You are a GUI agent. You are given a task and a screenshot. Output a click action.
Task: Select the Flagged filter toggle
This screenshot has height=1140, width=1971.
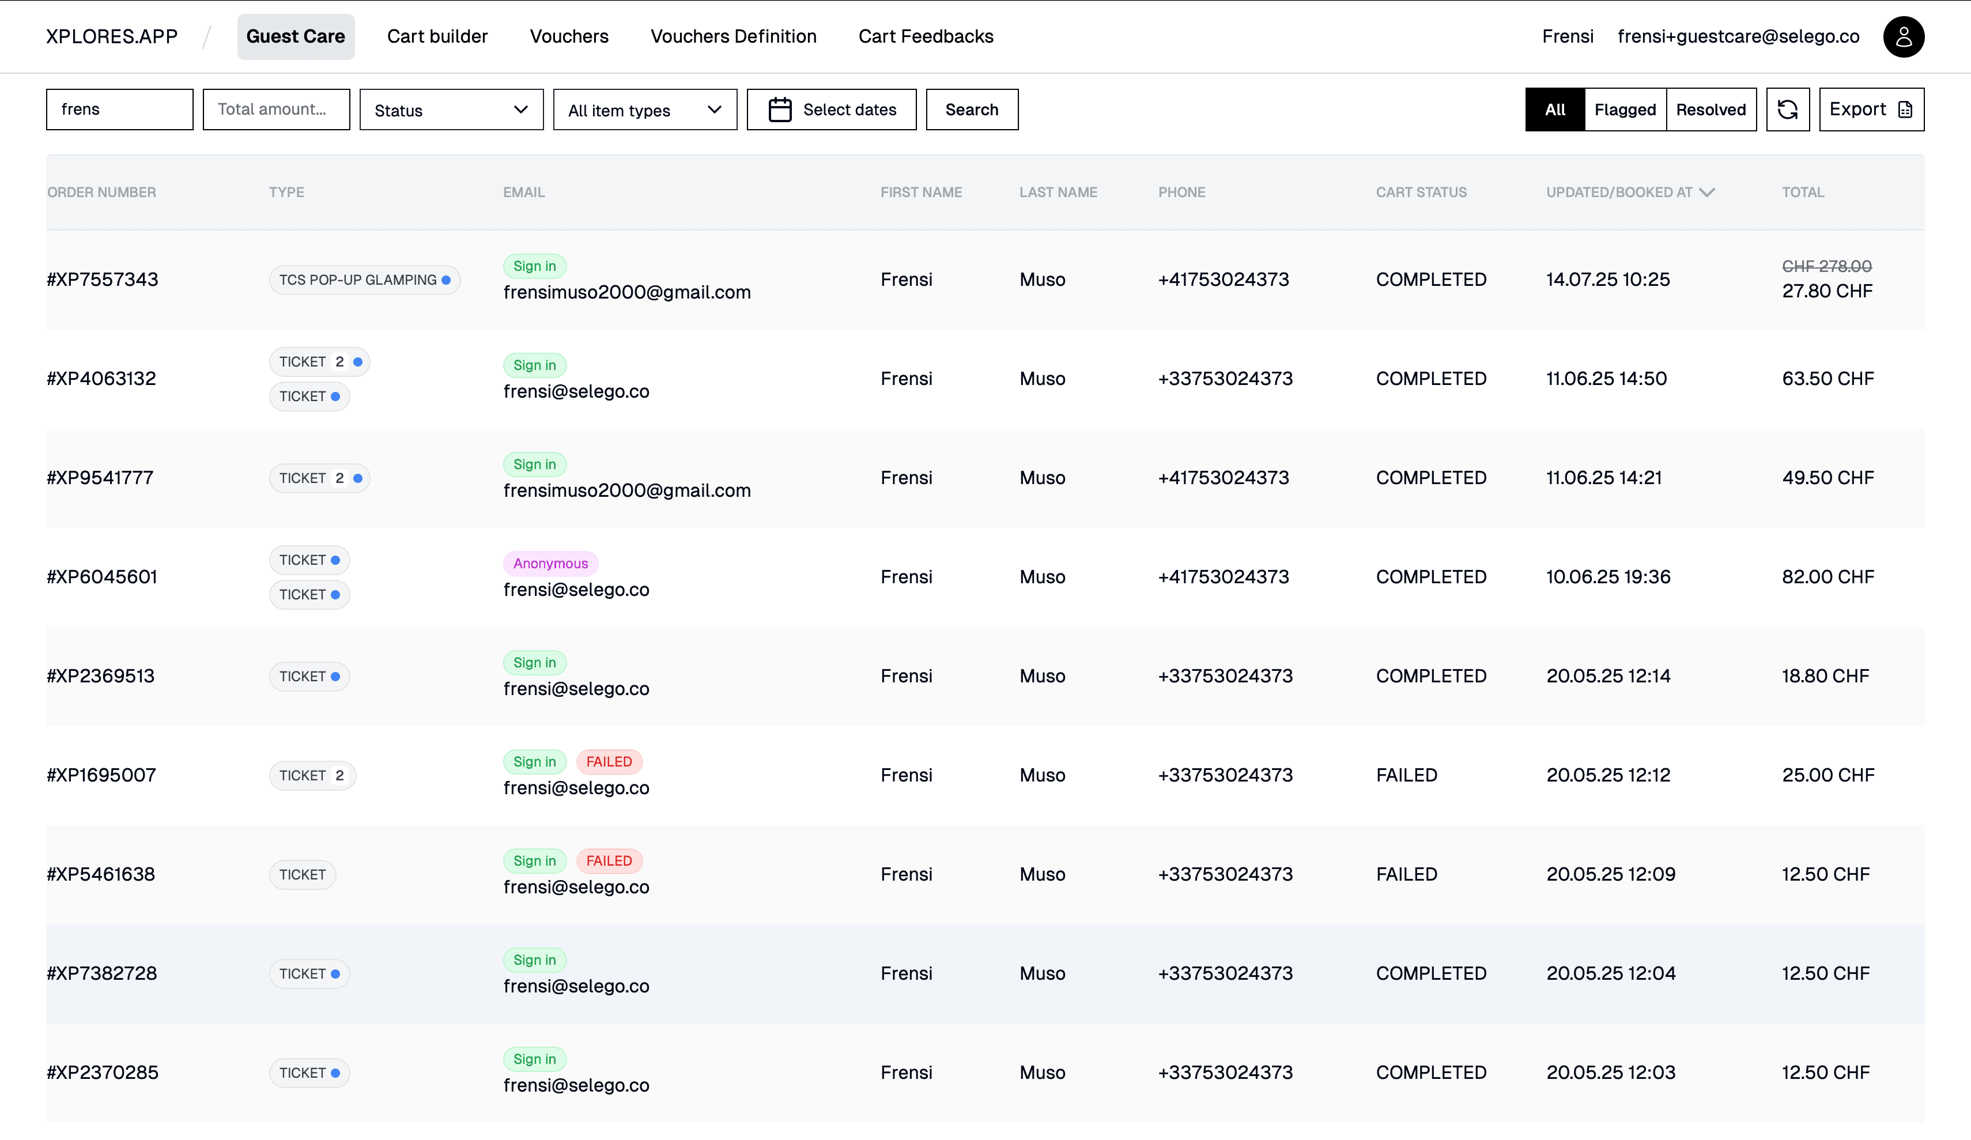tap(1625, 110)
